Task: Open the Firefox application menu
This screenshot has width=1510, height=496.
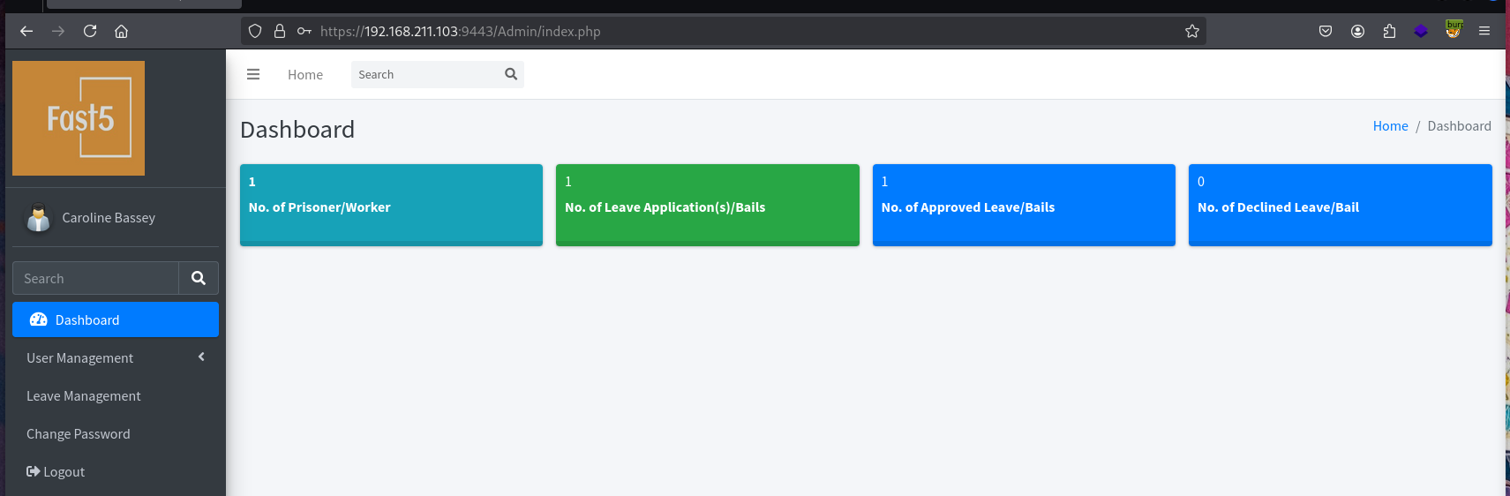Action: pyautogui.click(x=1484, y=31)
